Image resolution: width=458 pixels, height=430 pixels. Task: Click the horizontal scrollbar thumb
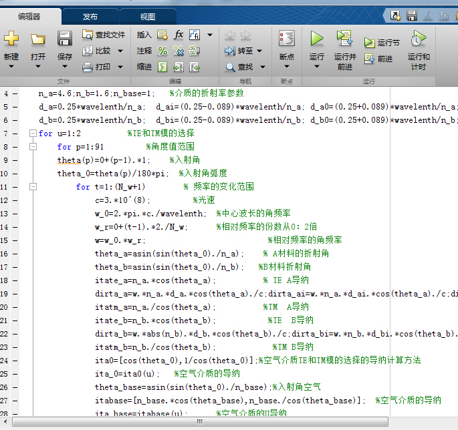pyautogui.click(x=200, y=422)
